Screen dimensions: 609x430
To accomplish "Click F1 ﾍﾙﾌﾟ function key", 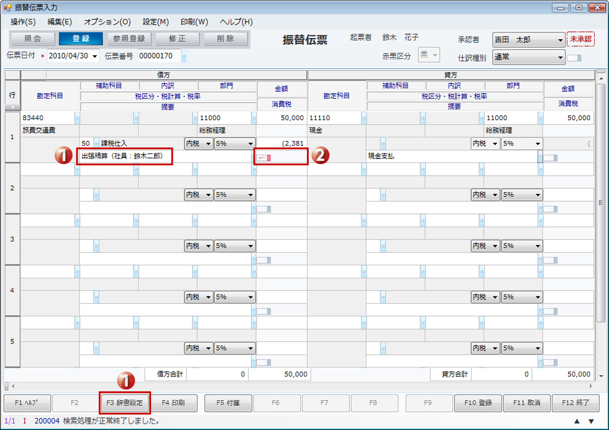I will 27,403.
